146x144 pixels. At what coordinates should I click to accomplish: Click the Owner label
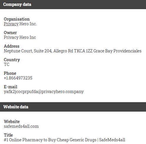[x=10, y=33]
